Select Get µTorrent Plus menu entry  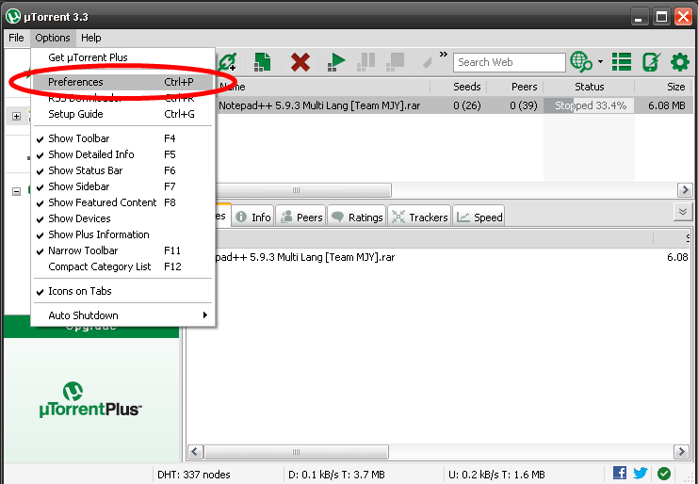point(123,57)
